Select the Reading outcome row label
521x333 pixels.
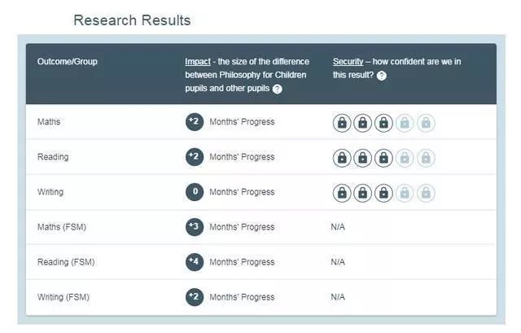coord(53,157)
